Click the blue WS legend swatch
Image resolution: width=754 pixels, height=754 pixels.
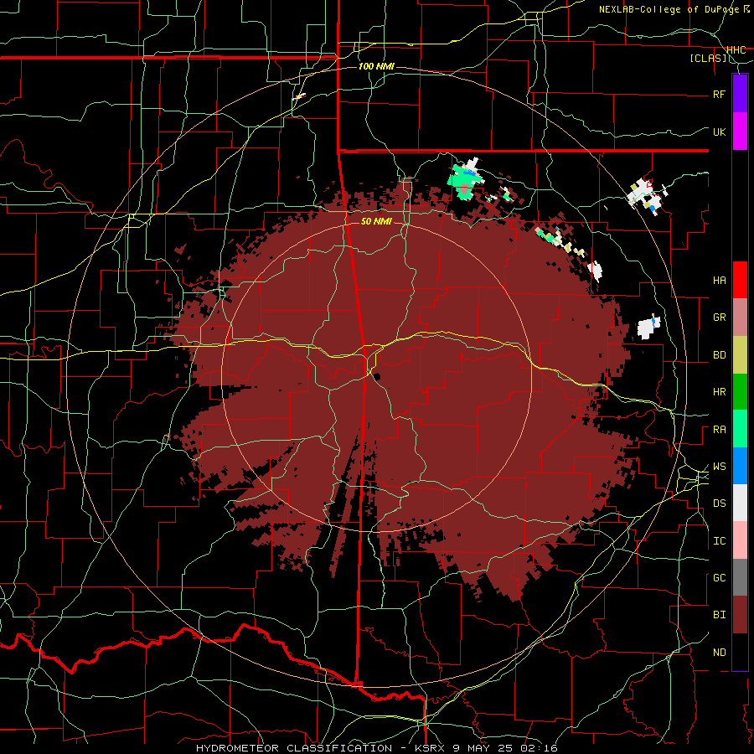740,466
